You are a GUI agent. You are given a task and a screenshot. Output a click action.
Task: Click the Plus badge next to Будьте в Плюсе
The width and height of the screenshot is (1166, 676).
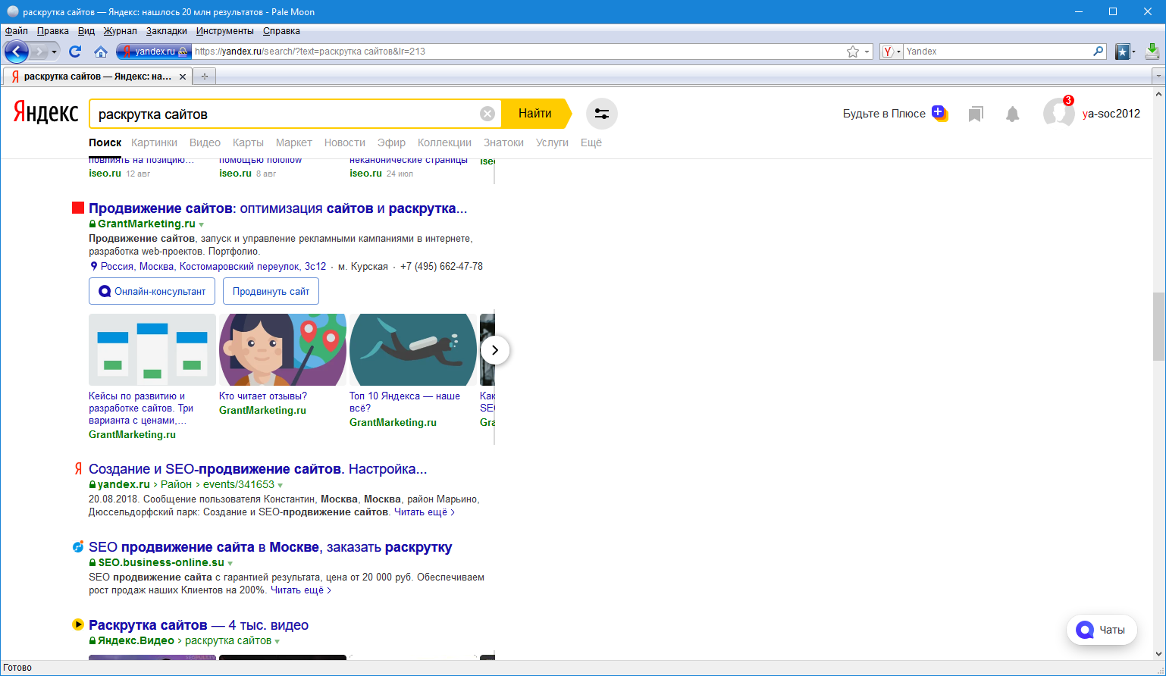939,113
